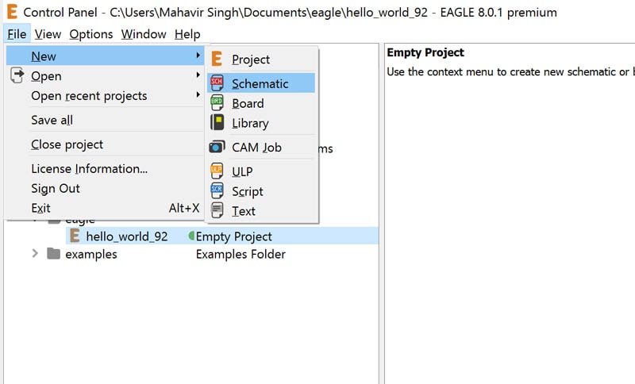Select Open recent projects entry
Image resolution: width=635 pixels, height=384 pixels.
click(106, 95)
